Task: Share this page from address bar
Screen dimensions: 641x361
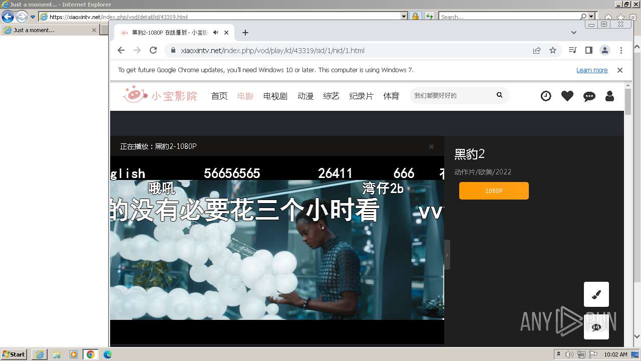Action: pyautogui.click(x=537, y=50)
